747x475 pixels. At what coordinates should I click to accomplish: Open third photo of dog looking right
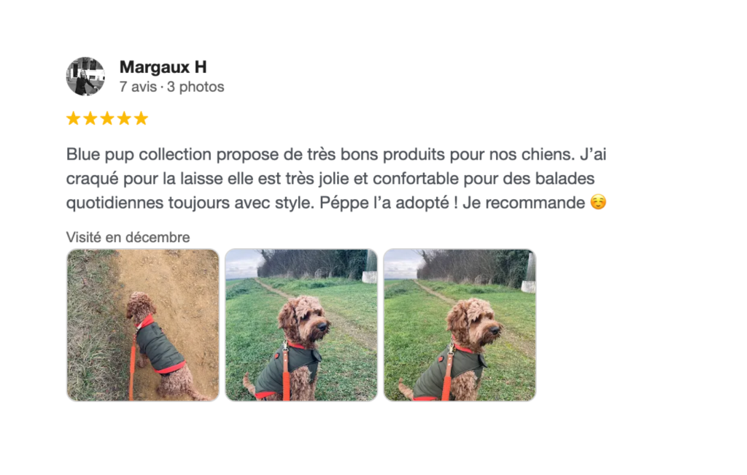click(460, 325)
